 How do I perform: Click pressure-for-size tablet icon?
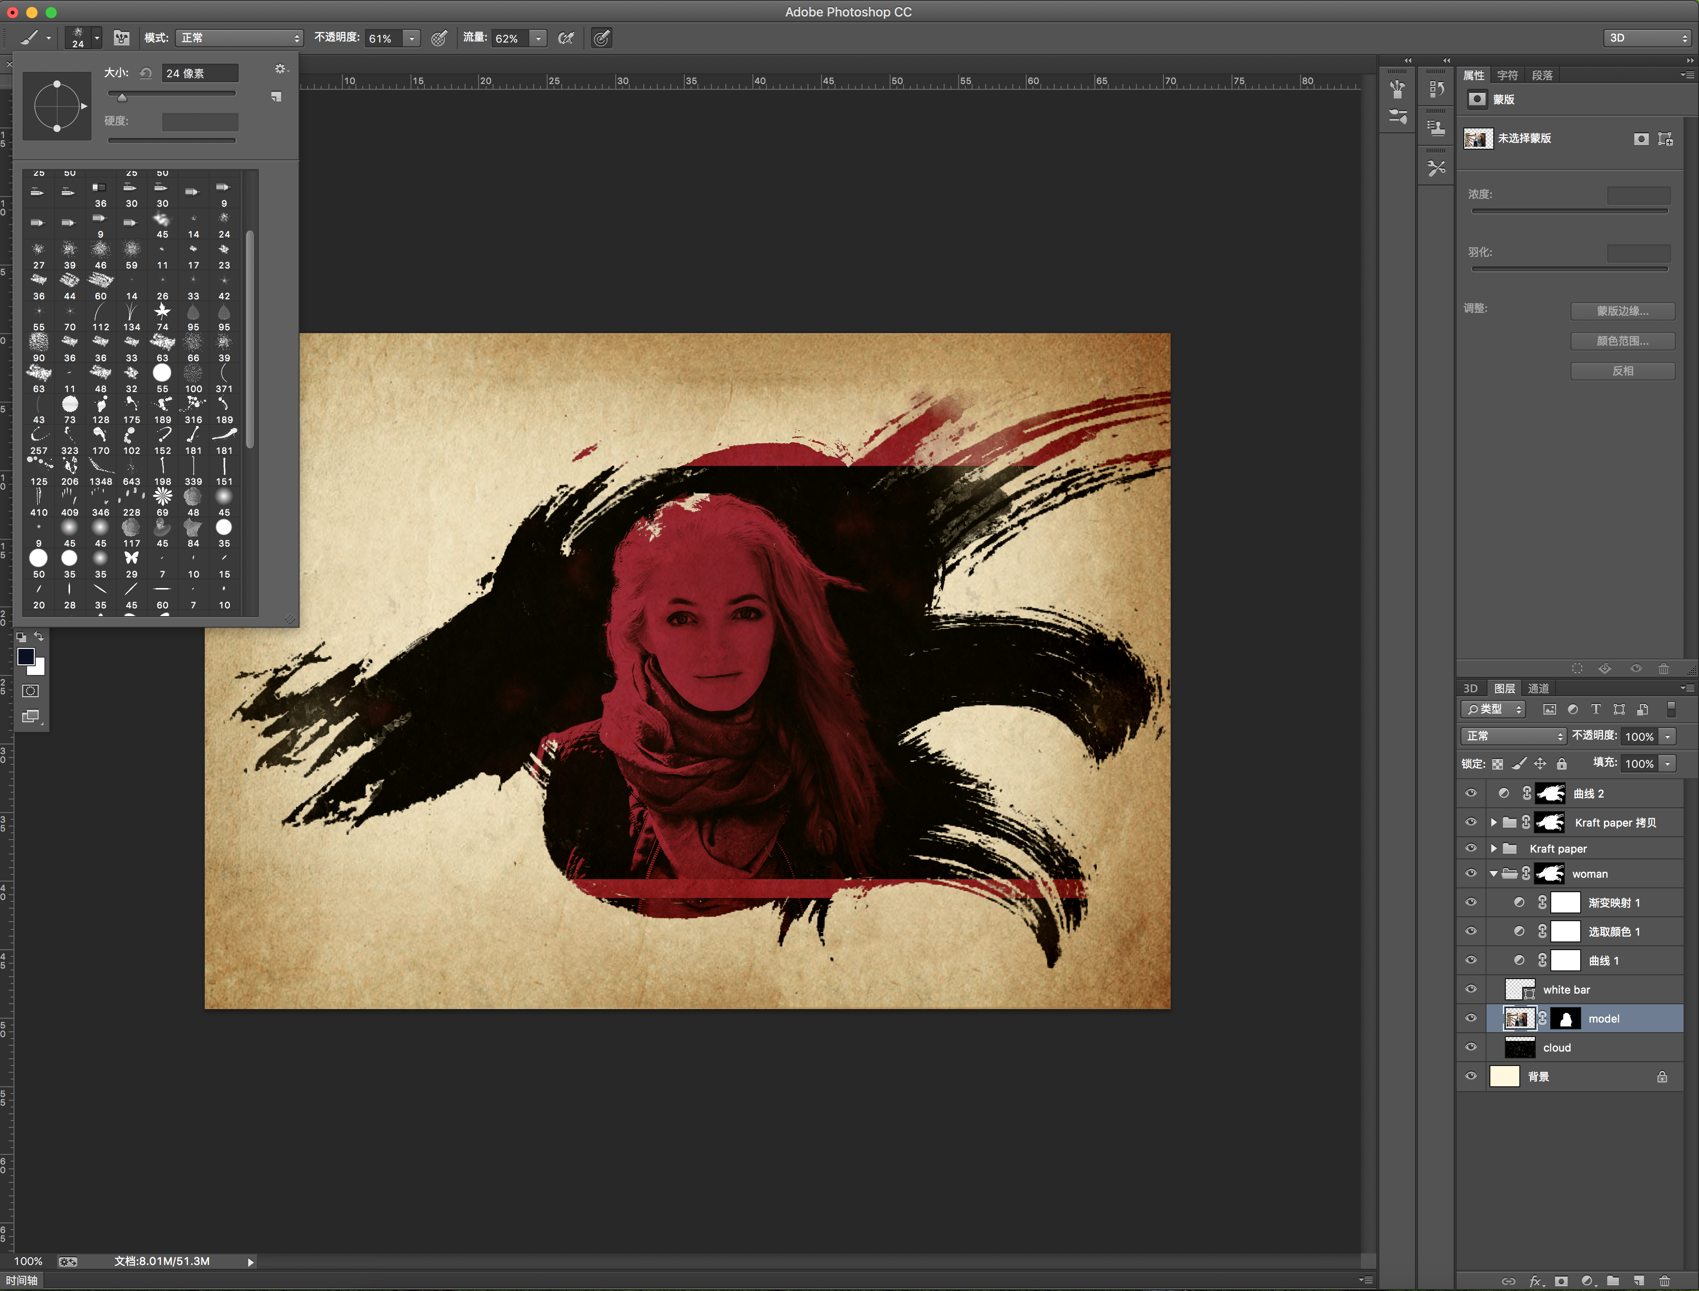coord(601,38)
